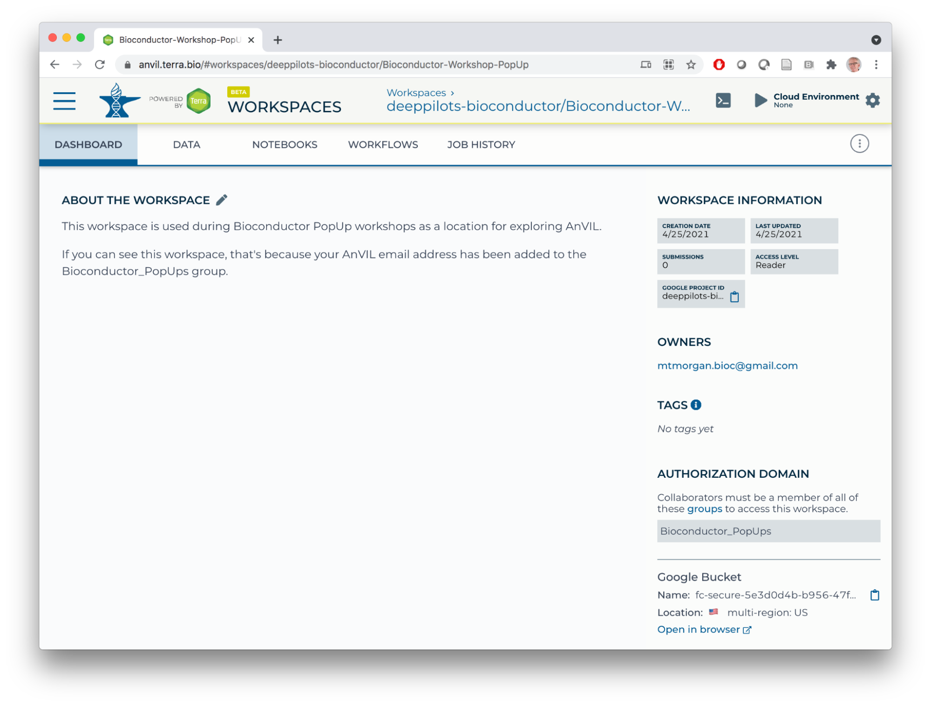Screen dimensions: 931x706
Task: Copy Google Bucket name to clipboard
Action: (875, 595)
